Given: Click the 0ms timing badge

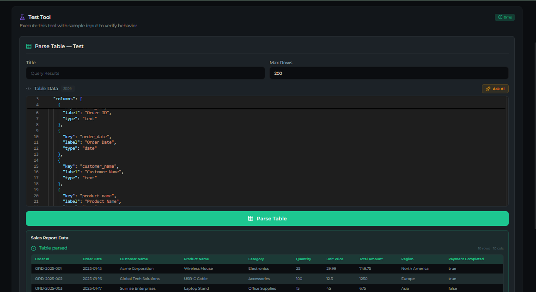Looking at the screenshot, I should click(x=505, y=17).
